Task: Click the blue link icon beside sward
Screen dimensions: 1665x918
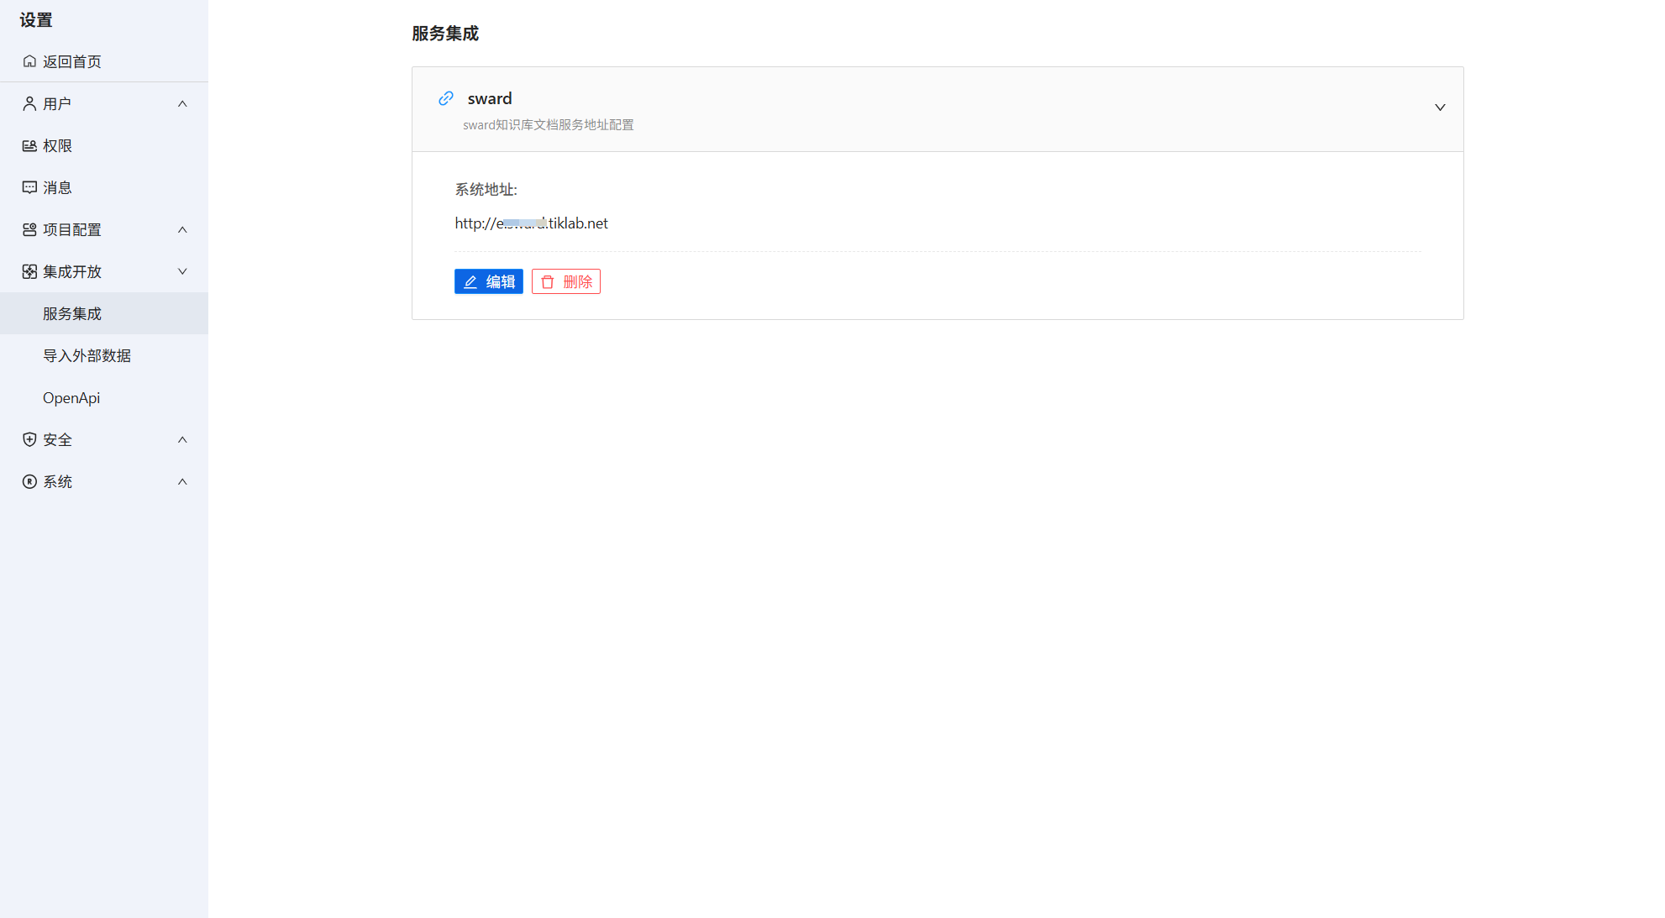Action: 446,98
